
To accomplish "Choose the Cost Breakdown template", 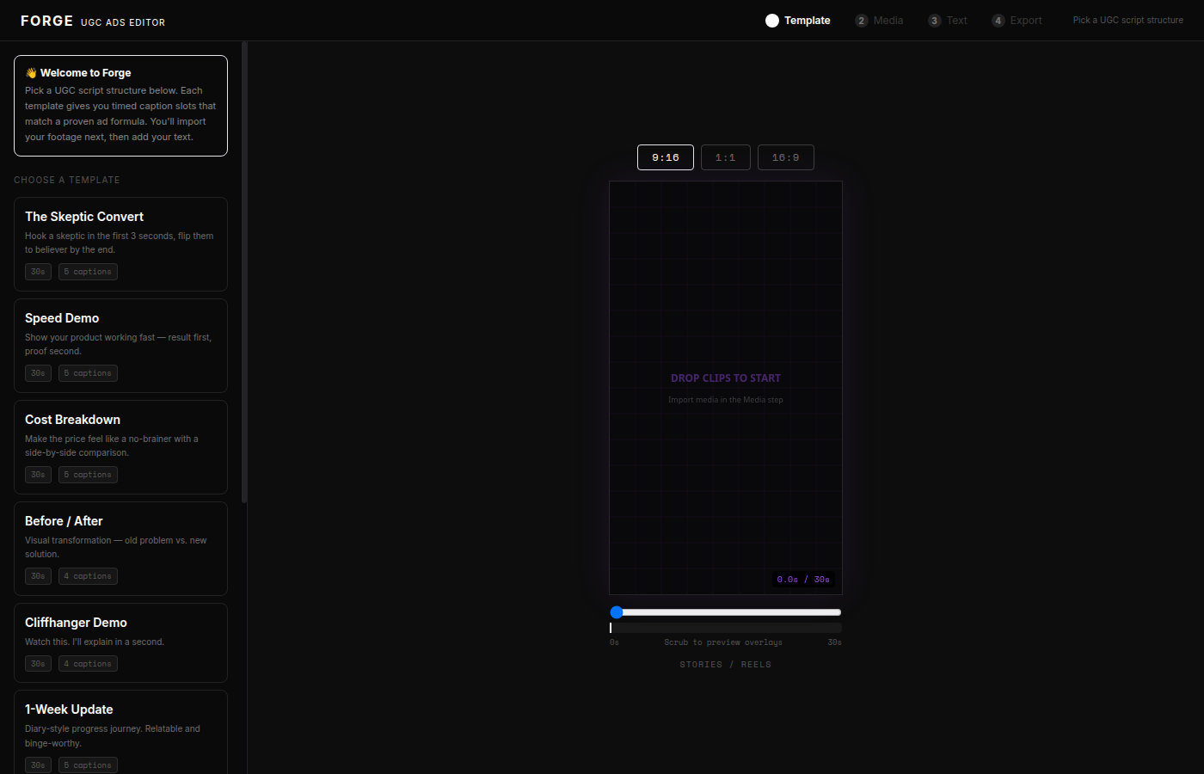I will tap(120, 447).
